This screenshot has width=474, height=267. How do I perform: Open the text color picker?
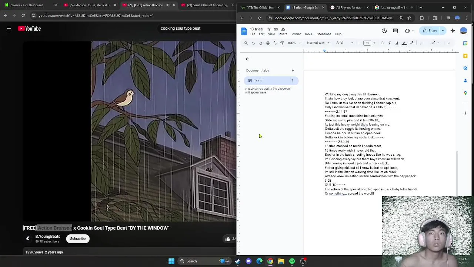coord(404,43)
